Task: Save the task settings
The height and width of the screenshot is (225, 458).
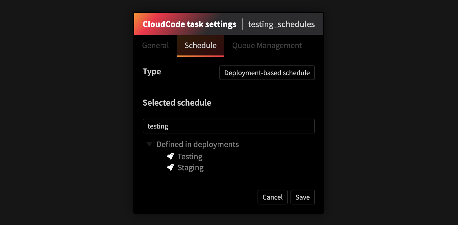Action: [x=302, y=197]
